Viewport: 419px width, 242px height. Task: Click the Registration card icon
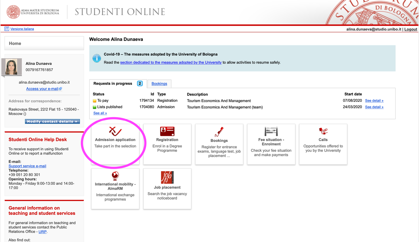tap(167, 131)
